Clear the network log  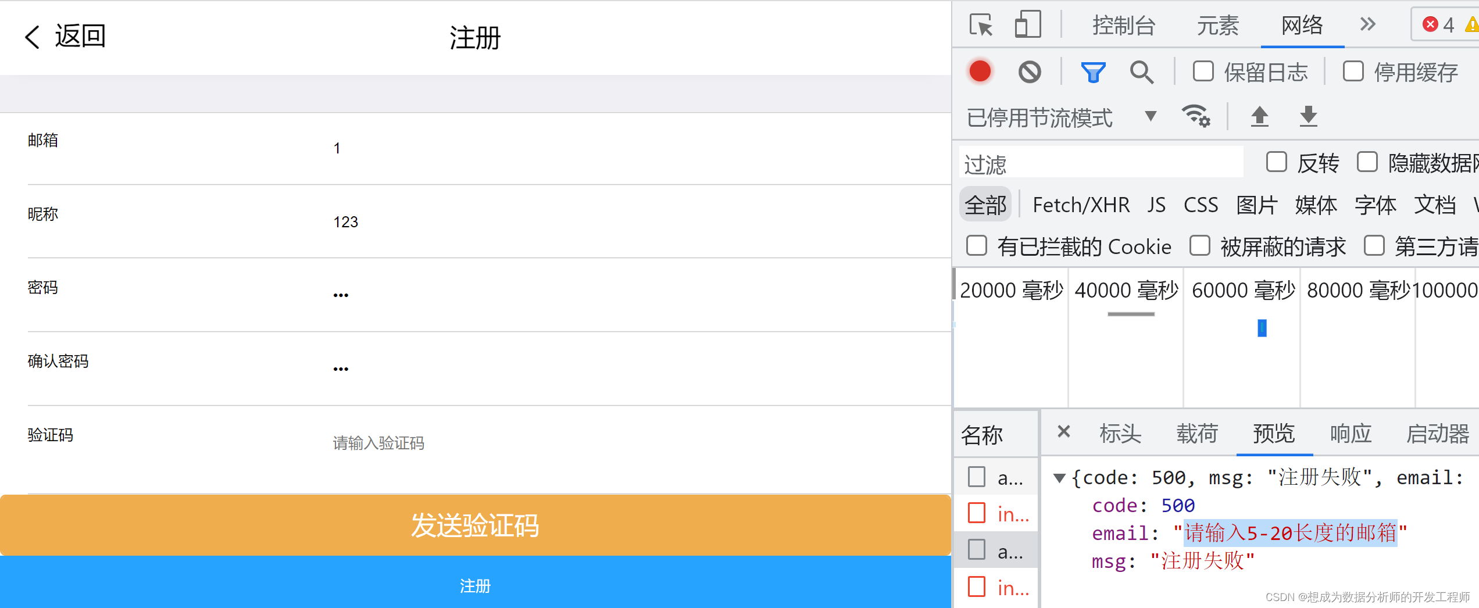1030,72
